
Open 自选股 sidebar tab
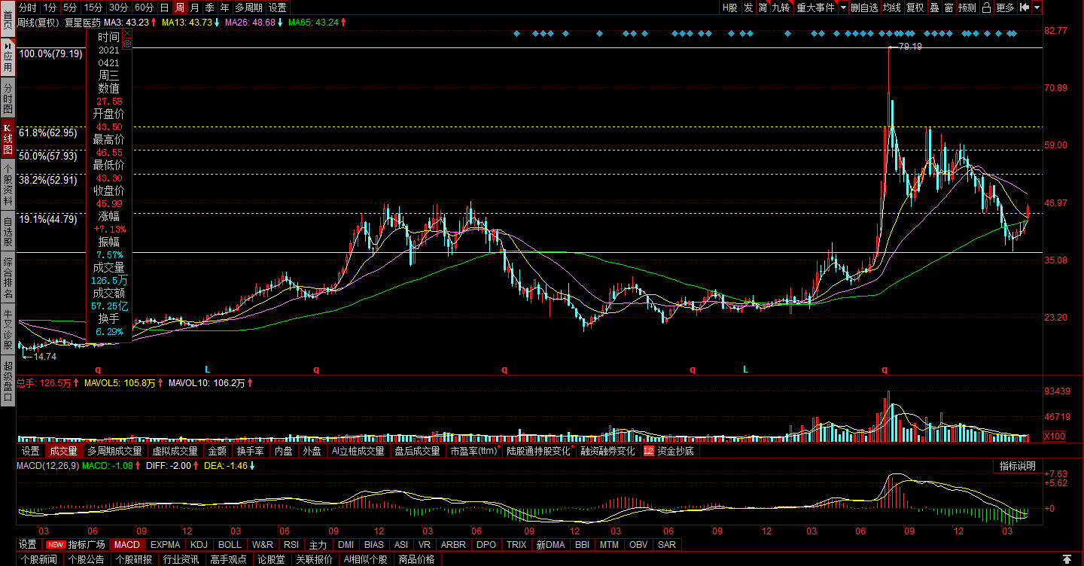coord(8,231)
